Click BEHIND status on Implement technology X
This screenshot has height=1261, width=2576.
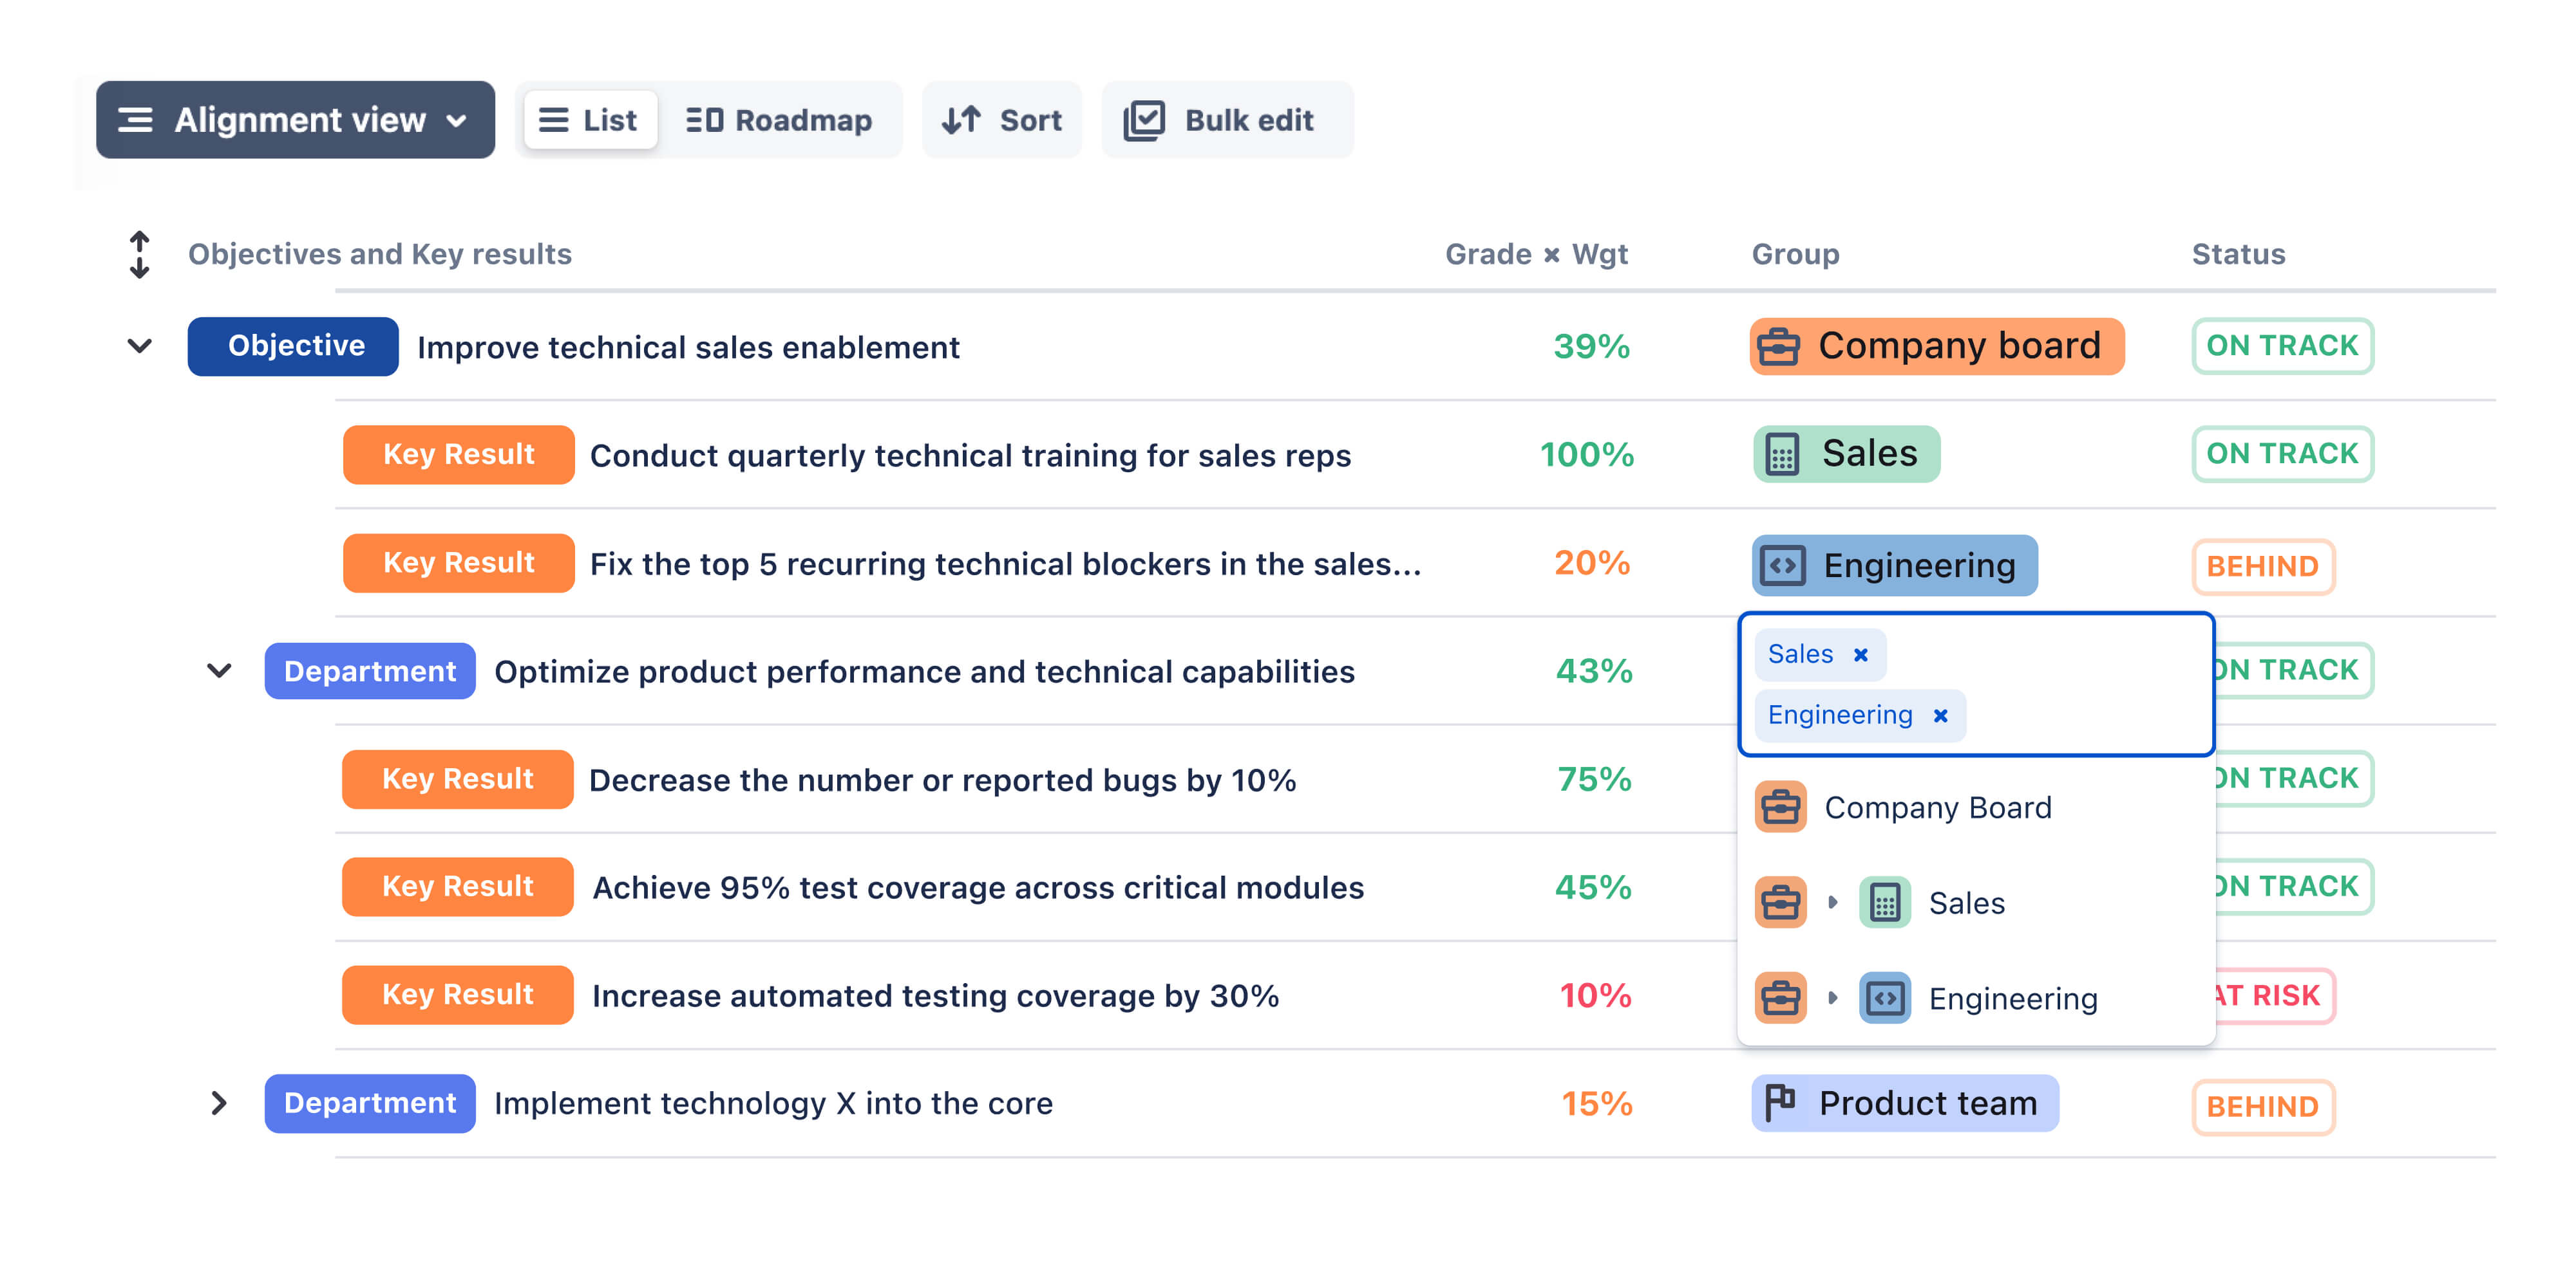[2262, 1106]
